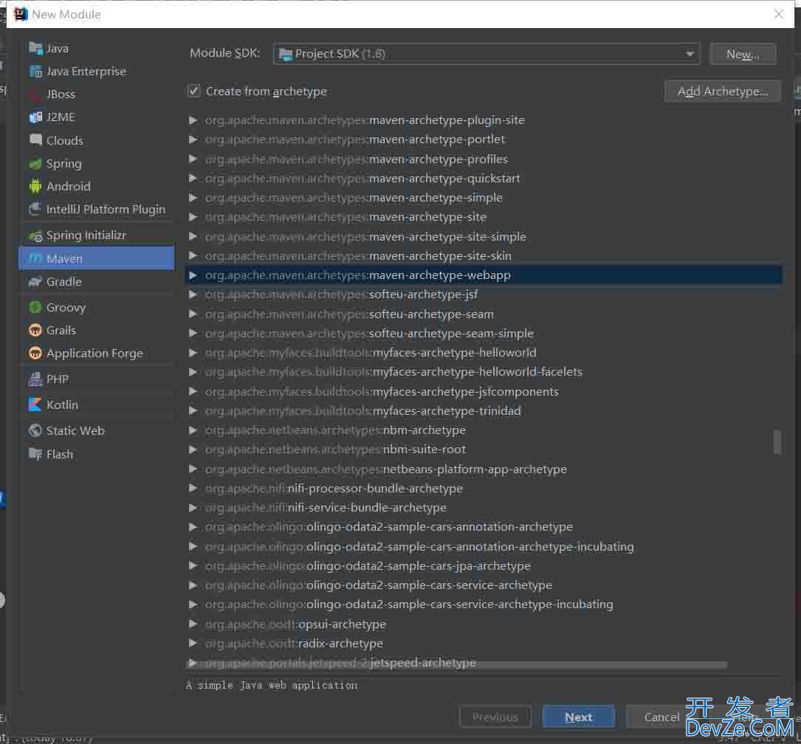Select maven-archetype-profiles archetype
The width and height of the screenshot is (801, 744).
coord(484,159)
